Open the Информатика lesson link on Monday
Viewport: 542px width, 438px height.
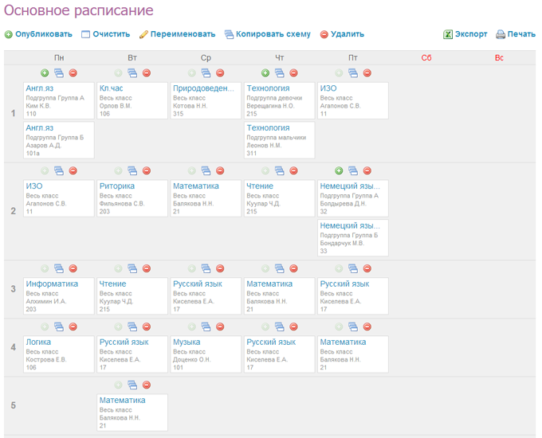point(52,284)
